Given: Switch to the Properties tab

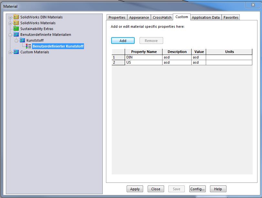Looking at the screenshot, I should pos(117,17).
